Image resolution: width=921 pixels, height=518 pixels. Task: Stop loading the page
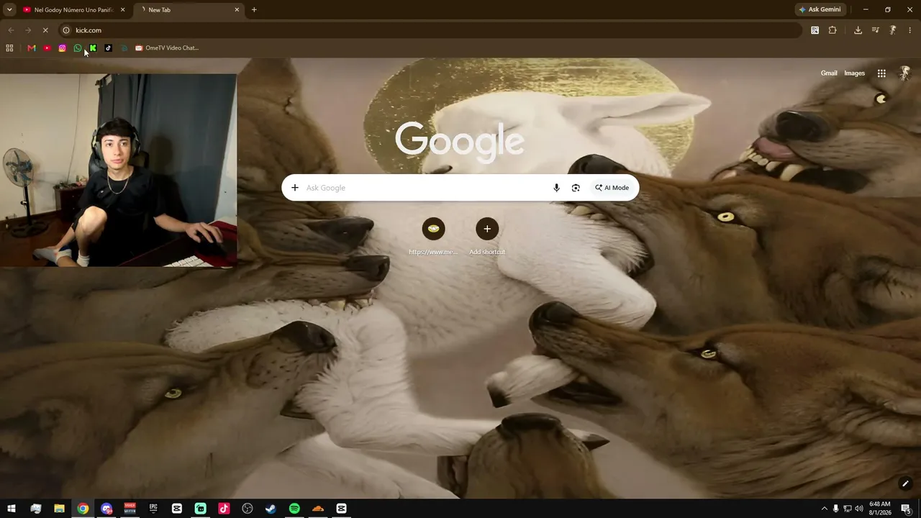click(45, 30)
